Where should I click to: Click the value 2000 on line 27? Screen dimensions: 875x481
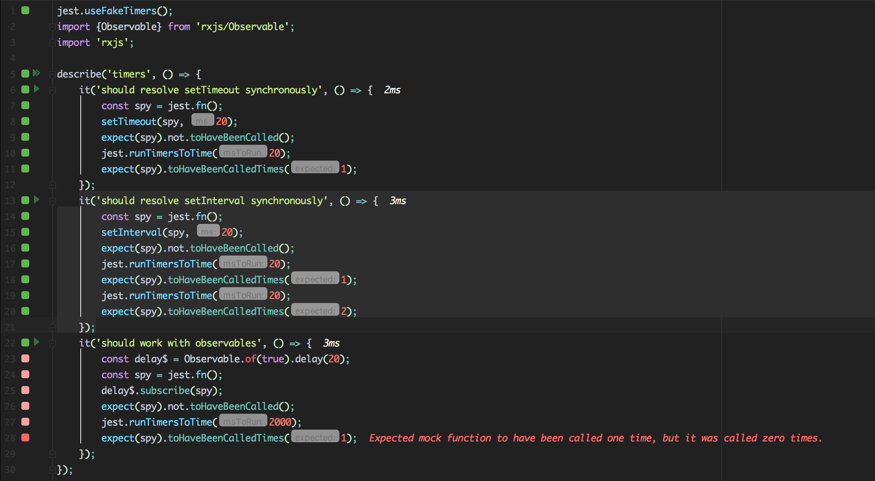(x=280, y=422)
